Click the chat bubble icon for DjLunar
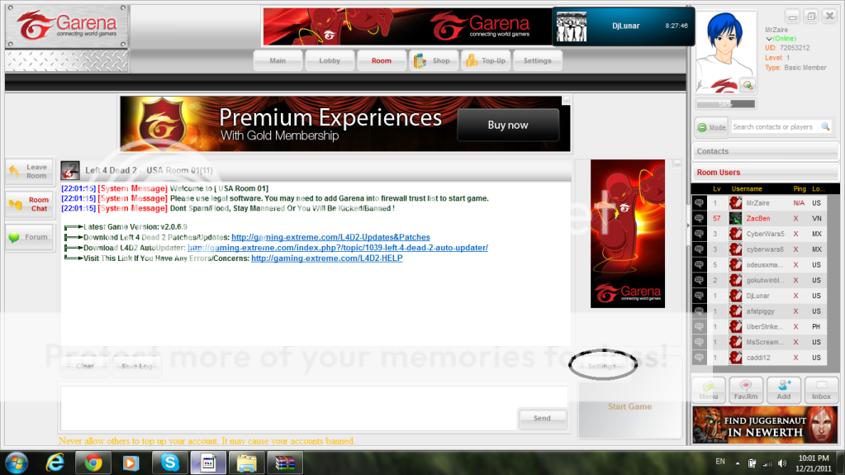The image size is (845, 475). point(700,296)
